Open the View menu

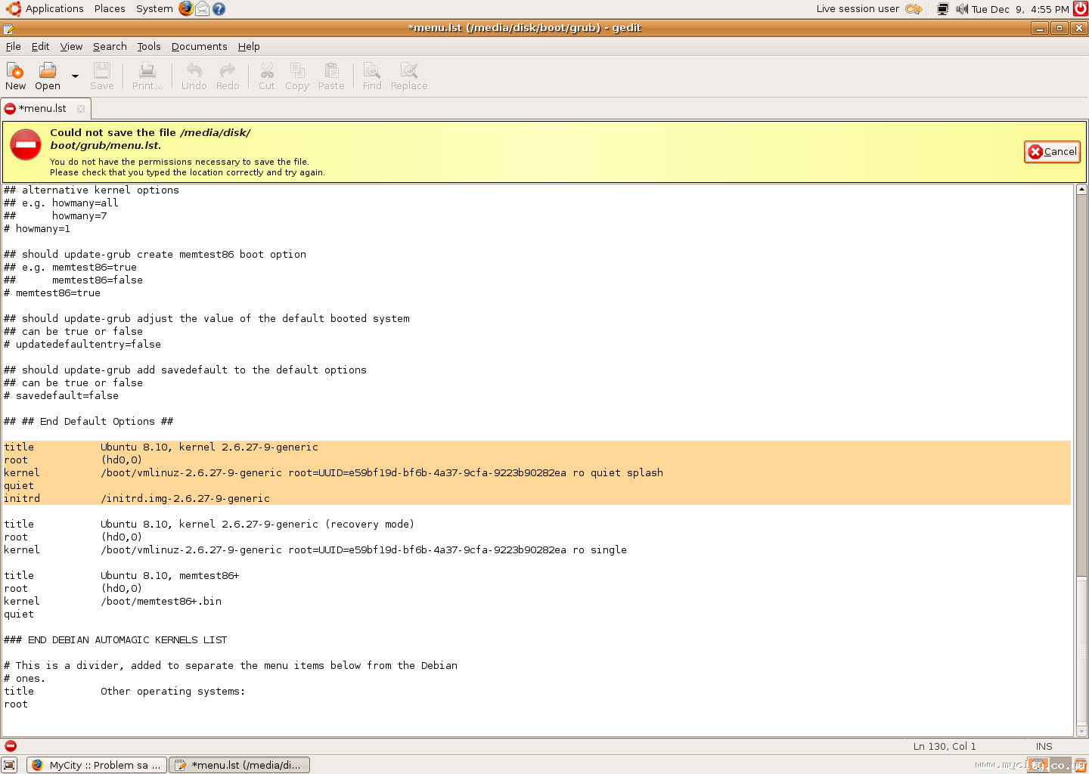[71, 46]
